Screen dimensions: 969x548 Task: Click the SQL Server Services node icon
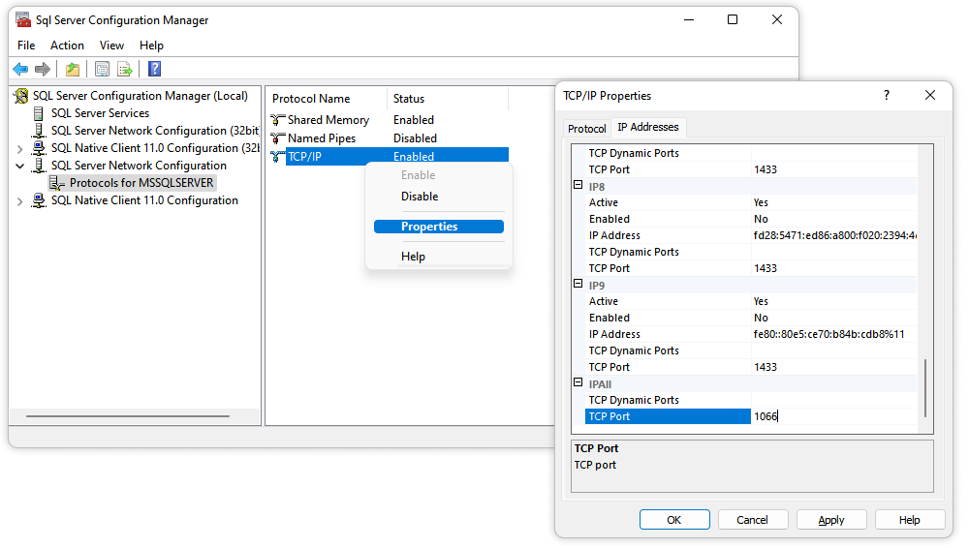[x=39, y=113]
